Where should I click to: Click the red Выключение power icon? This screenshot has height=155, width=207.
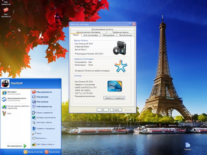[47, 152]
